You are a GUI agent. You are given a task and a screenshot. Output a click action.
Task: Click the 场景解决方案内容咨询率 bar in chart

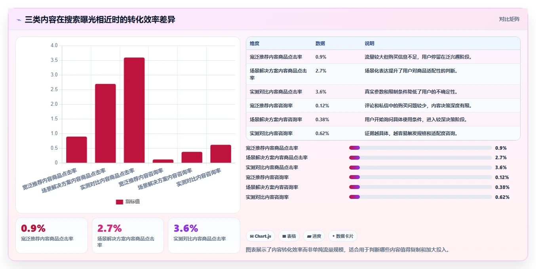[192, 157]
